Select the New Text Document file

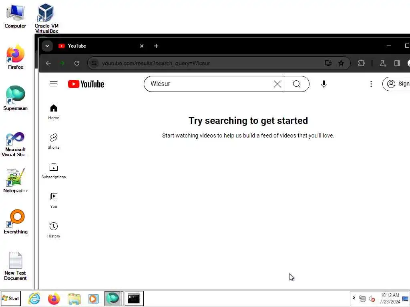[16, 266]
